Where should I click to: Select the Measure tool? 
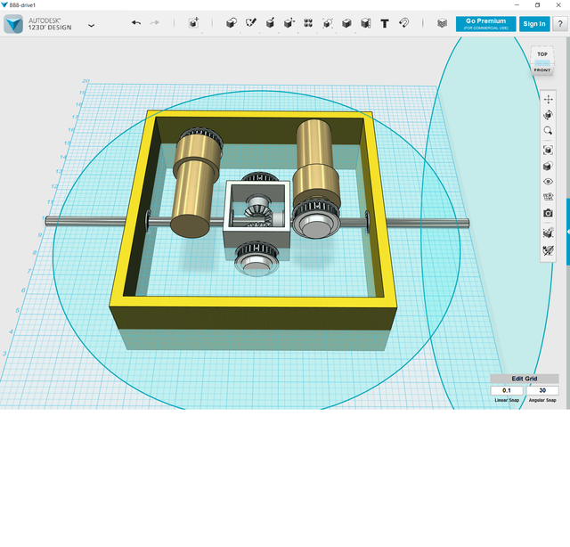pos(366,23)
